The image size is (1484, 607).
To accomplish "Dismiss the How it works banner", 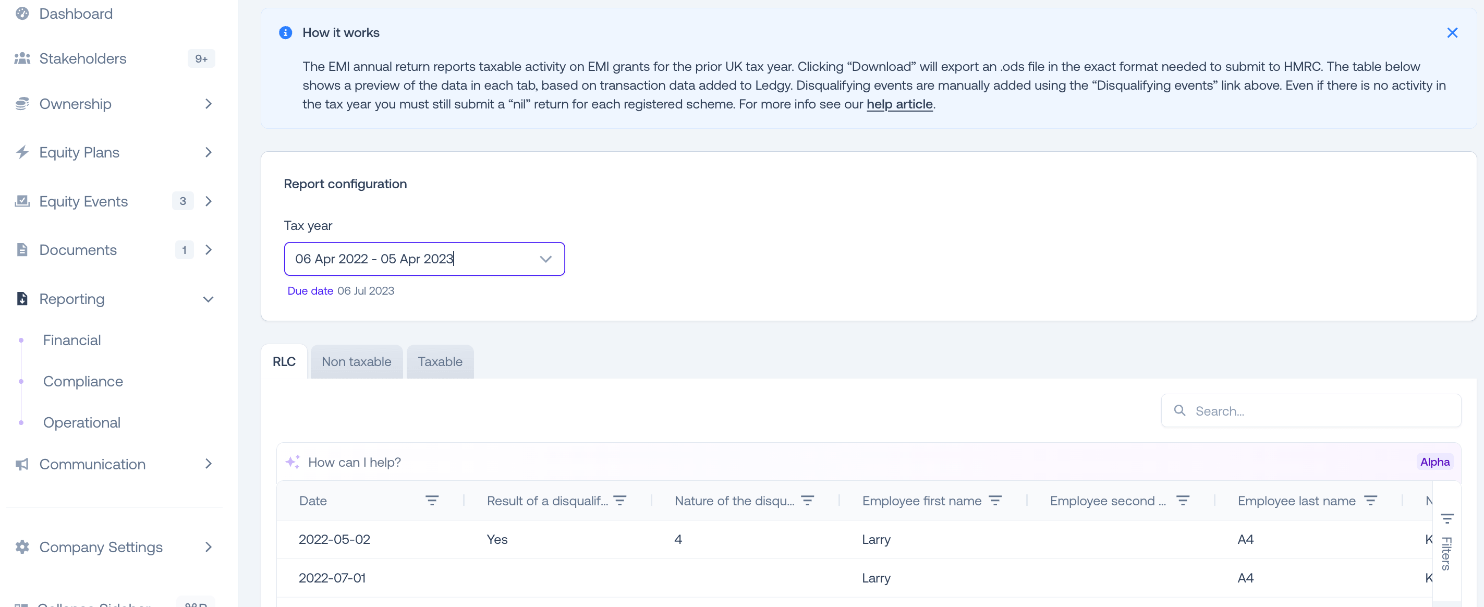I will point(1452,32).
